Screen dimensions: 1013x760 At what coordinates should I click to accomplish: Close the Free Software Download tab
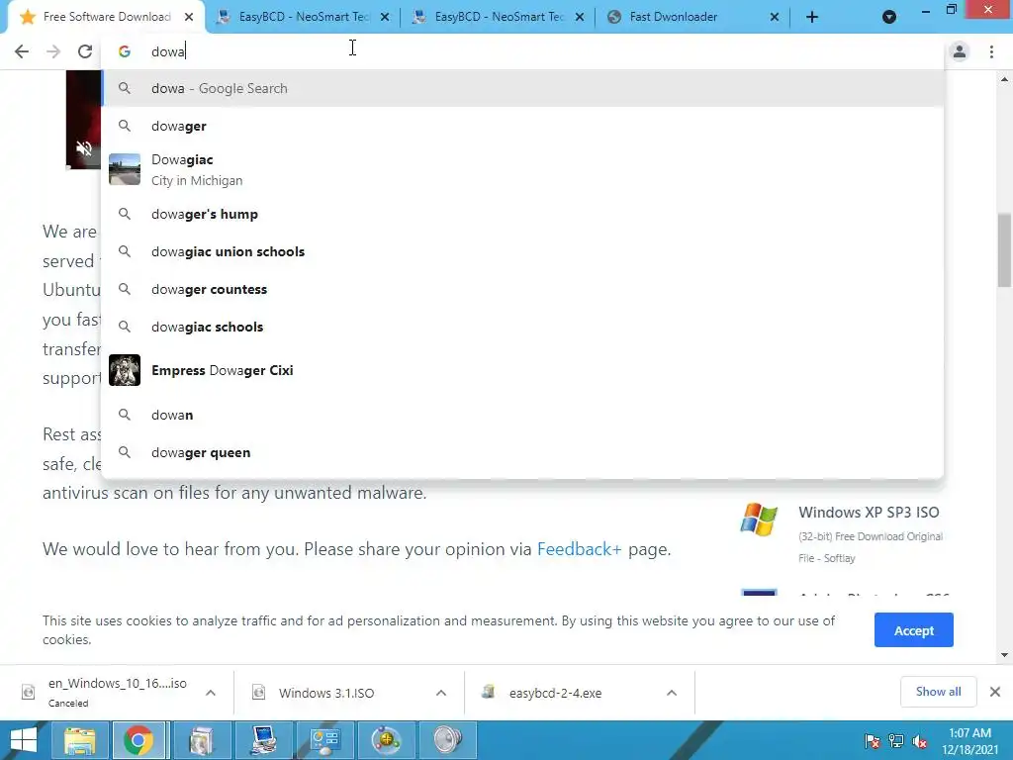[189, 18]
